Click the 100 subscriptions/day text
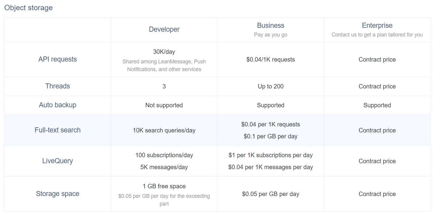Viewport: 446px width, 214px height. point(164,155)
